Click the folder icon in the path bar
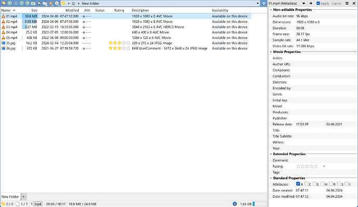Screen dimensions: 358x207 (x=63, y=4)
